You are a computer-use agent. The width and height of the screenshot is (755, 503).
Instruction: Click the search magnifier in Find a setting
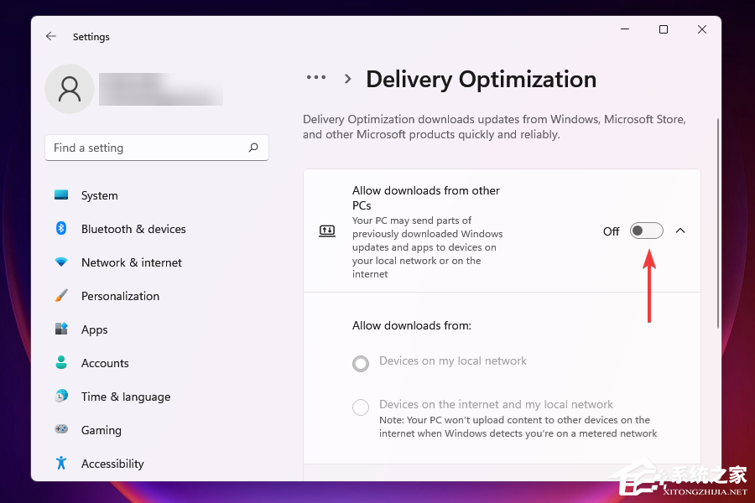tap(253, 148)
